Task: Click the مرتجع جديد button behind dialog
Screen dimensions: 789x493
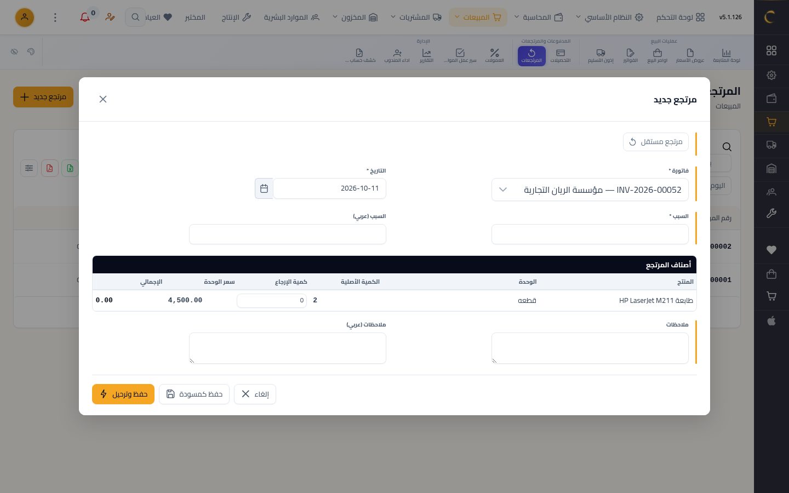Action: 43,97
